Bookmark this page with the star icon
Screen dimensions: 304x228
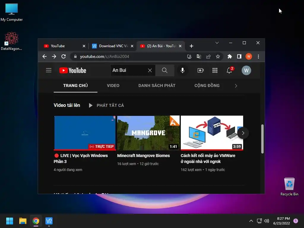tap(218, 56)
